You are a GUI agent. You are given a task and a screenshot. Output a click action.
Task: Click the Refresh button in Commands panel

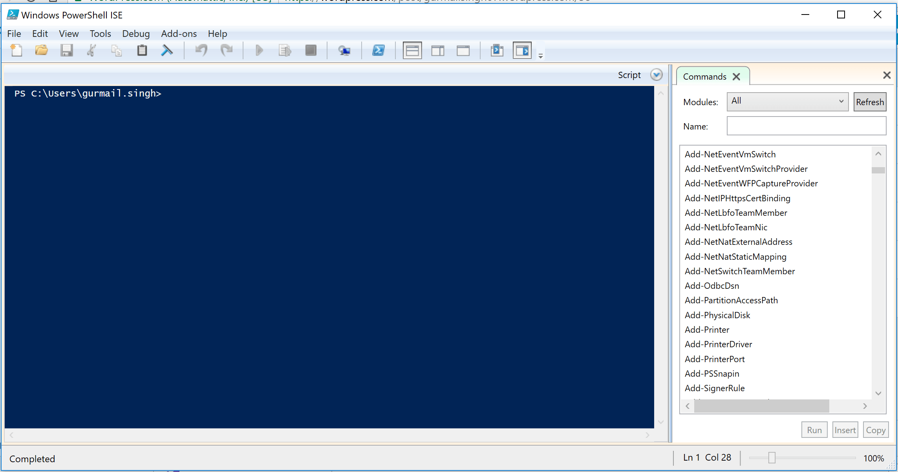[870, 102]
